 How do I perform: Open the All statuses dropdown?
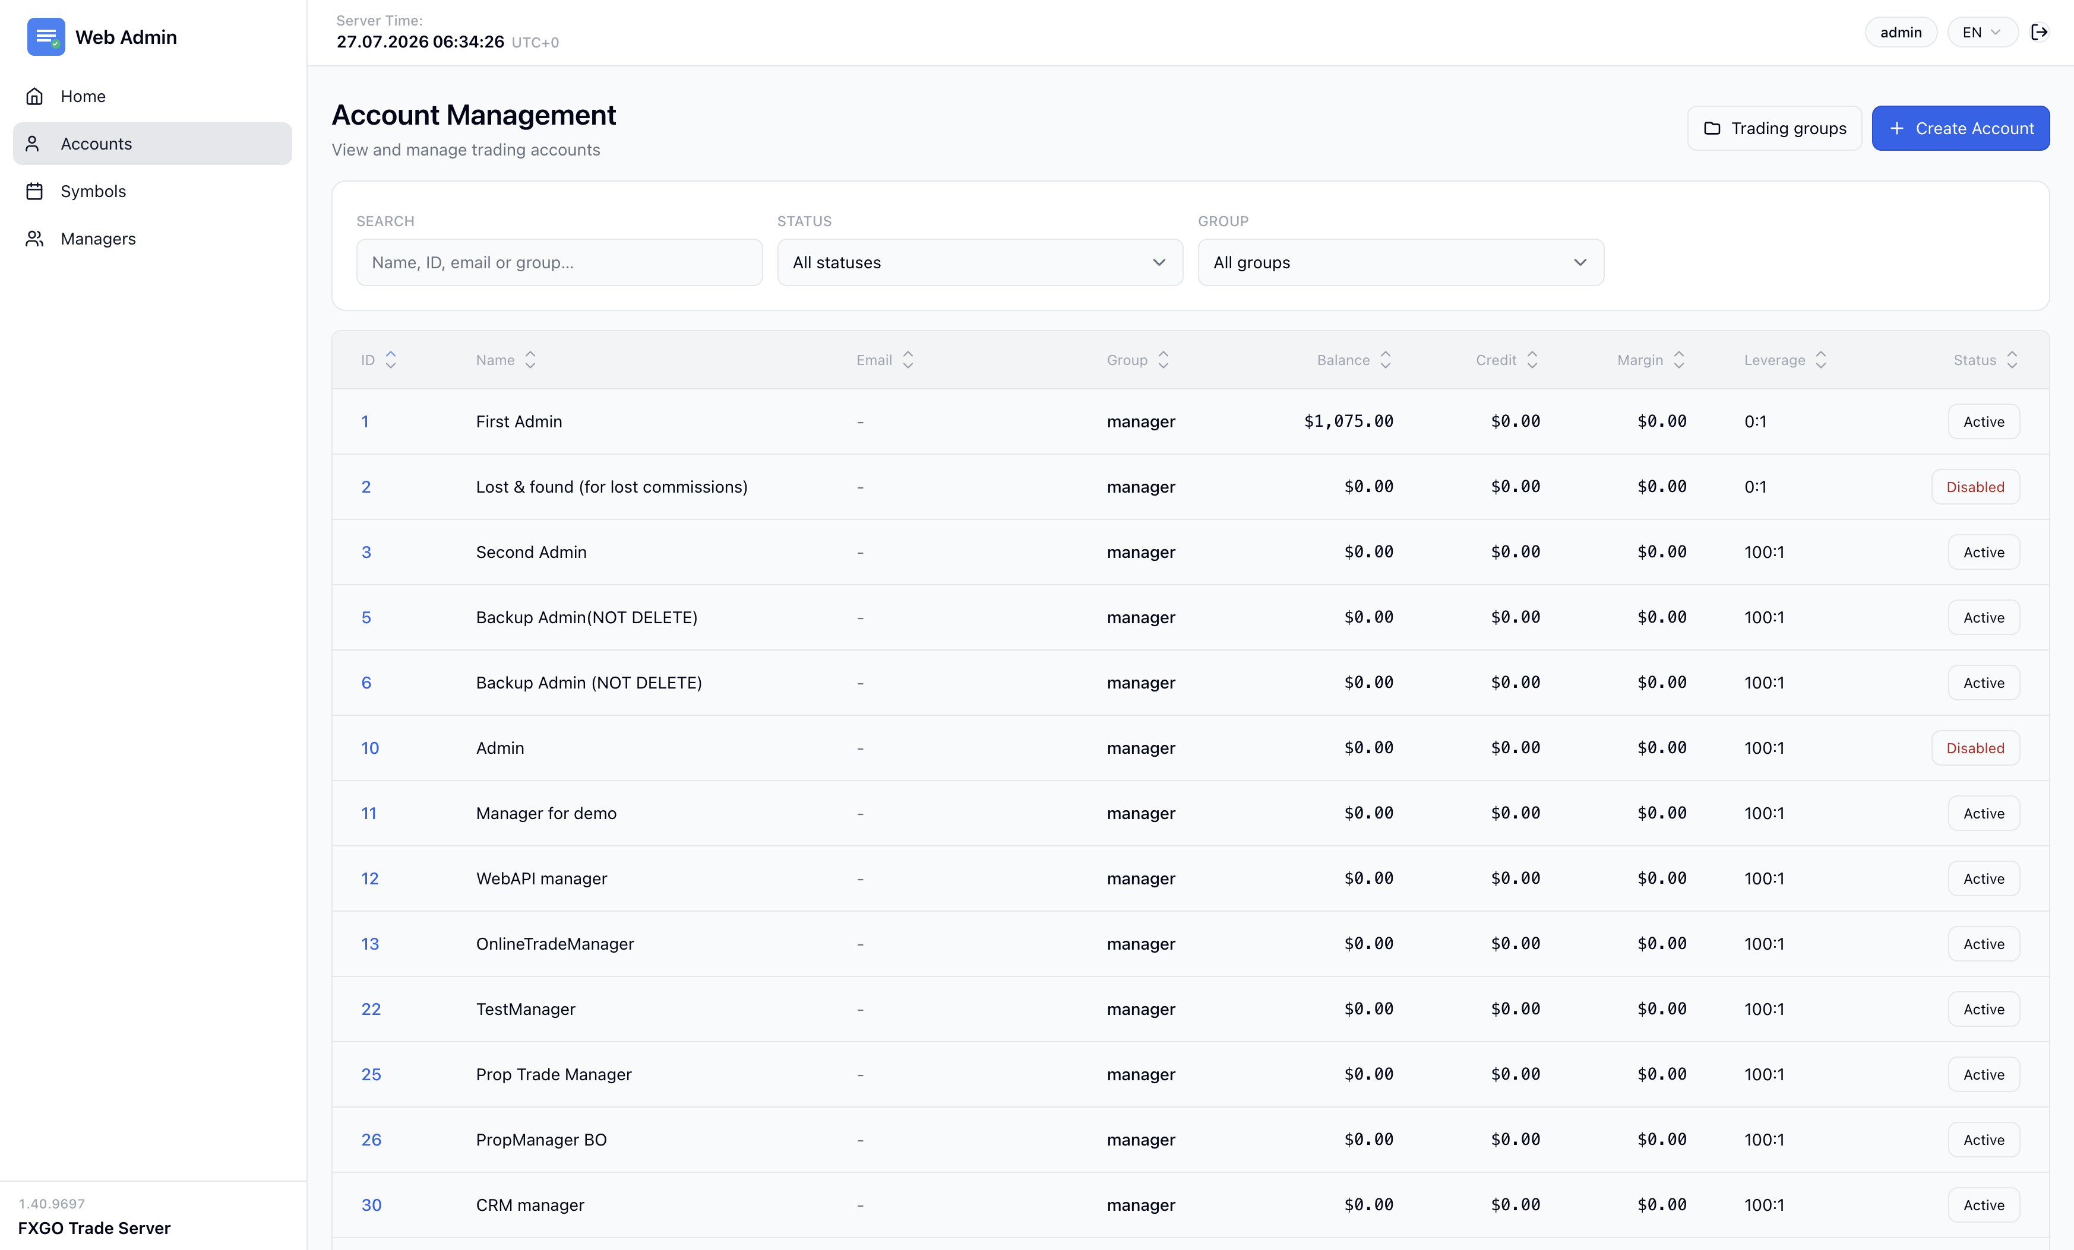[x=980, y=262]
